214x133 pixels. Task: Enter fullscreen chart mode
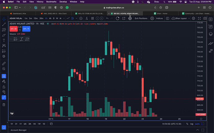coord(199,18)
